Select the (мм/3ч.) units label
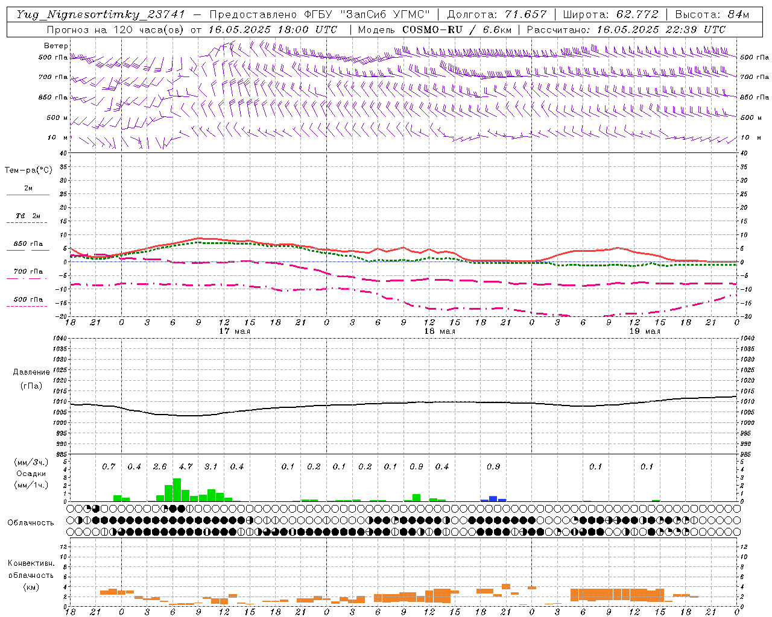Screen dimensions: 772x617 pyautogui.click(x=31, y=462)
